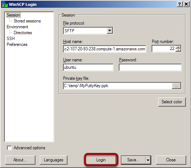
Task: Open the File protocol SFTP dropdown
Action: pos(110,31)
